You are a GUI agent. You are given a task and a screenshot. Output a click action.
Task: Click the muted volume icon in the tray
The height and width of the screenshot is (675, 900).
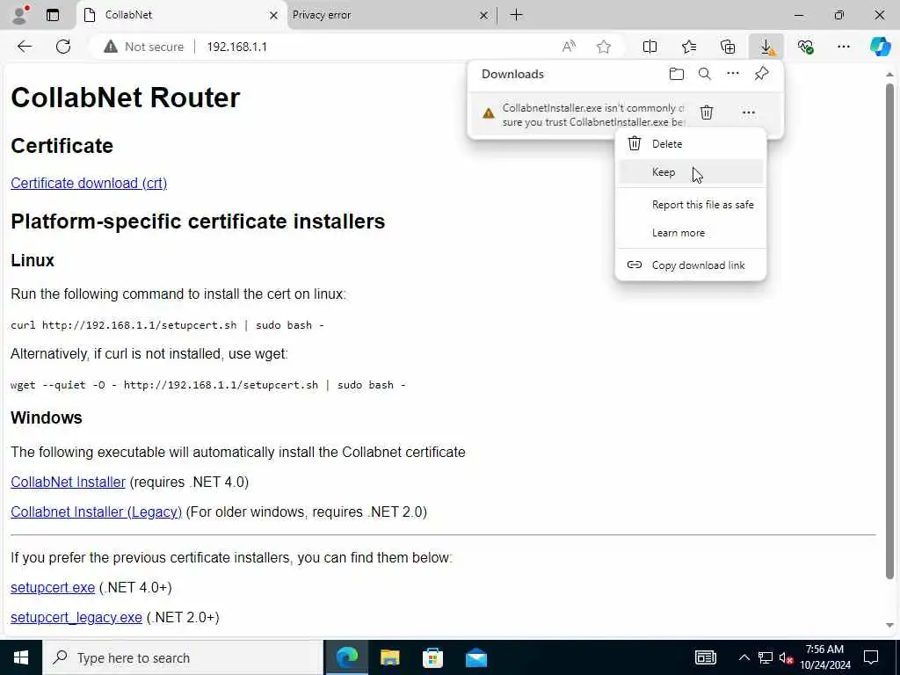coord(786,657)
